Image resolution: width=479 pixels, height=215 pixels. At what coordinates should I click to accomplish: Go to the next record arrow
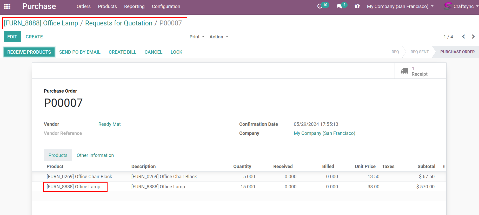(473, 37)
